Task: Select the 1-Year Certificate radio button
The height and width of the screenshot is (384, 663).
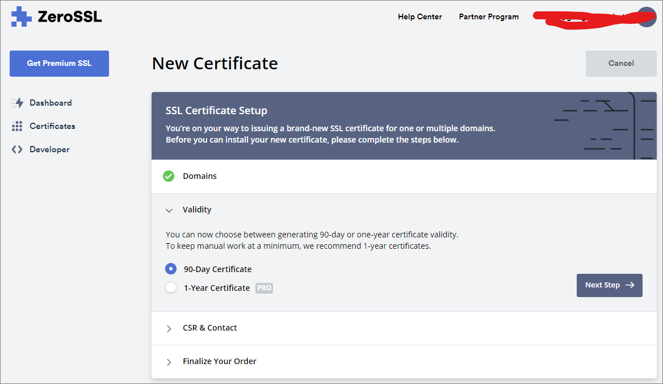Action: click(x=171, y=287)
